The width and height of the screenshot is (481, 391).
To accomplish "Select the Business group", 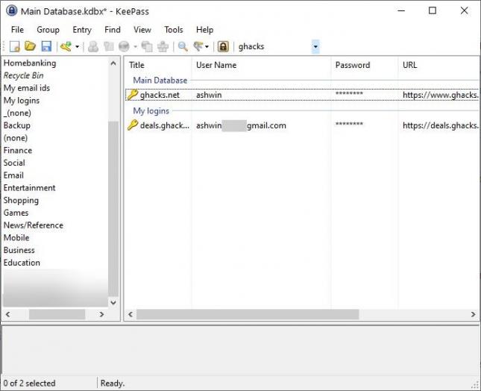I will (x=19, y=251).
